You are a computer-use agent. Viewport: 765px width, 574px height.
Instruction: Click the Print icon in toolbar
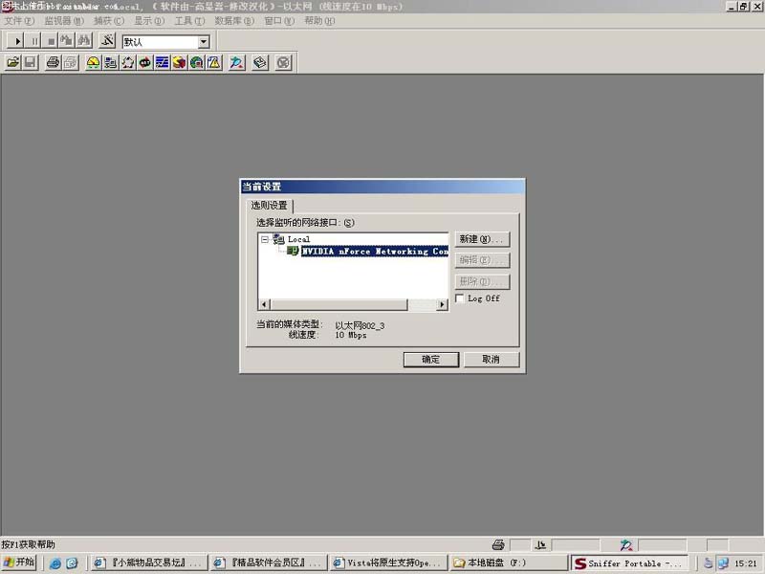pos(54,63)
